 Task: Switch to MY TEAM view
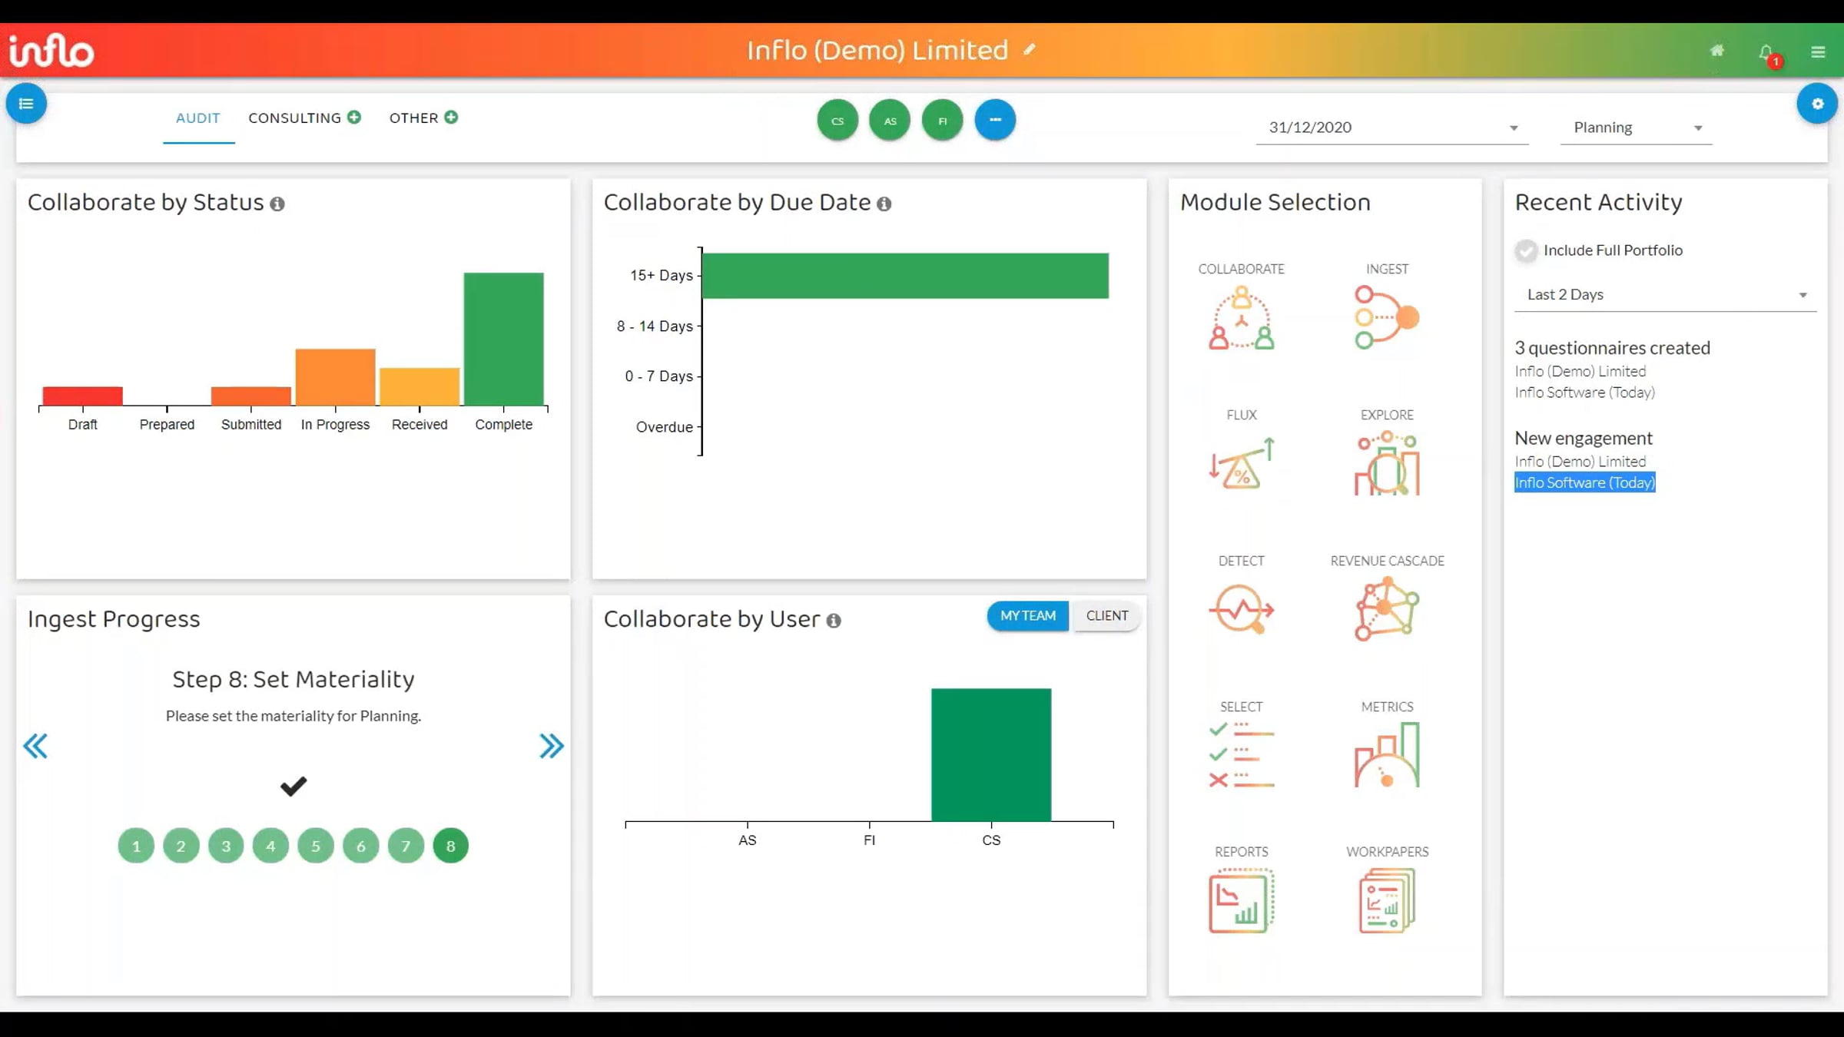(x=1027, y=616)
